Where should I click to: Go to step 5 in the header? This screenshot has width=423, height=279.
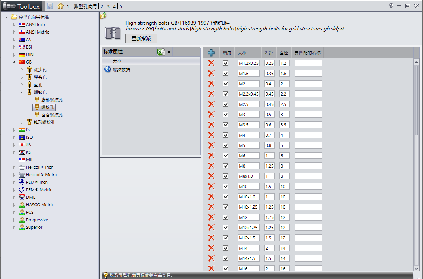pos(121,6)
